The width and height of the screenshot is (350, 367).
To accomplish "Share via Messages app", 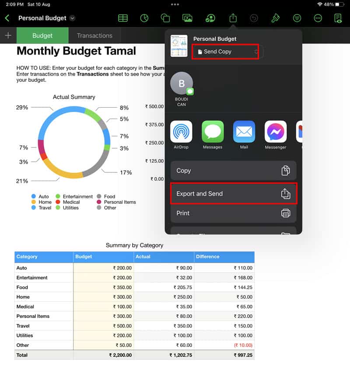I will point(213,135).
